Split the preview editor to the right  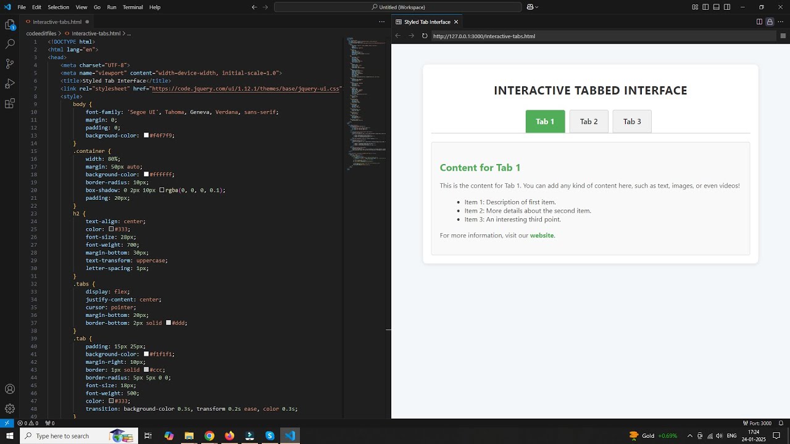(x=759, y=22)
